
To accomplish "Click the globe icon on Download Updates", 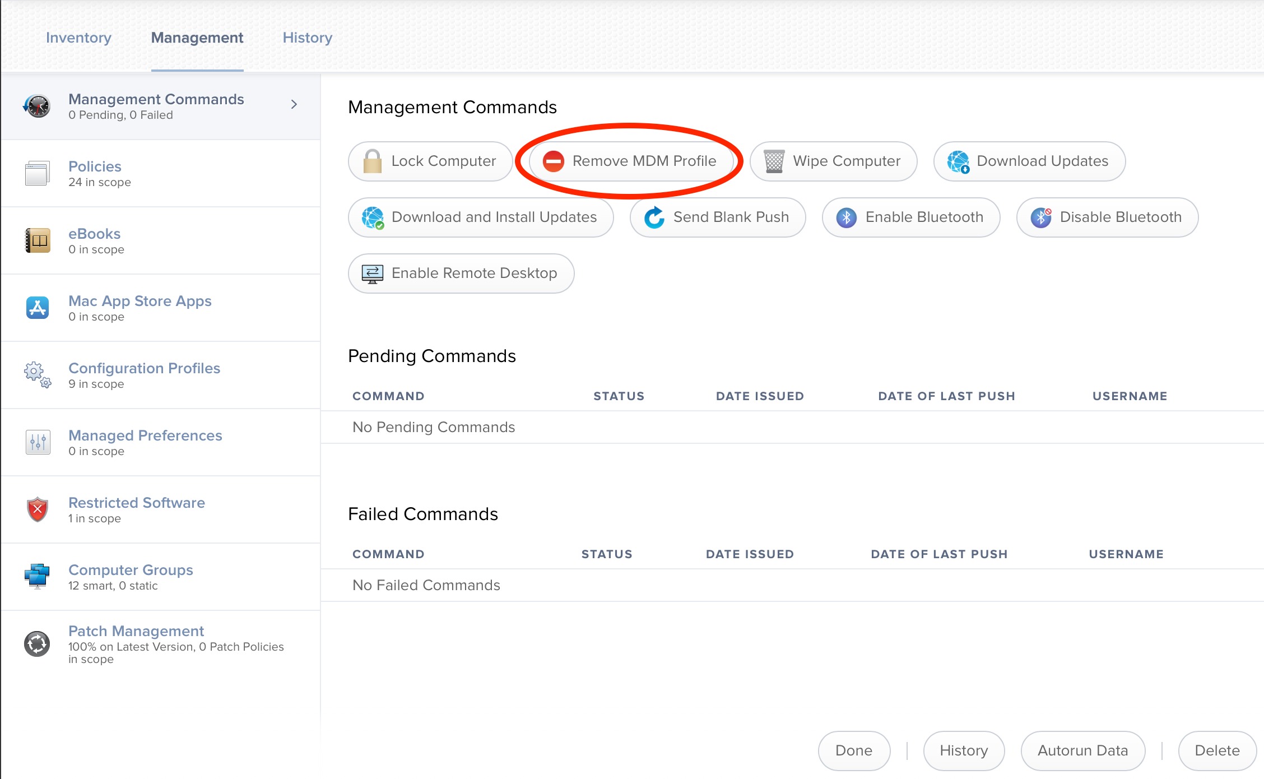I will coord(958,161).
